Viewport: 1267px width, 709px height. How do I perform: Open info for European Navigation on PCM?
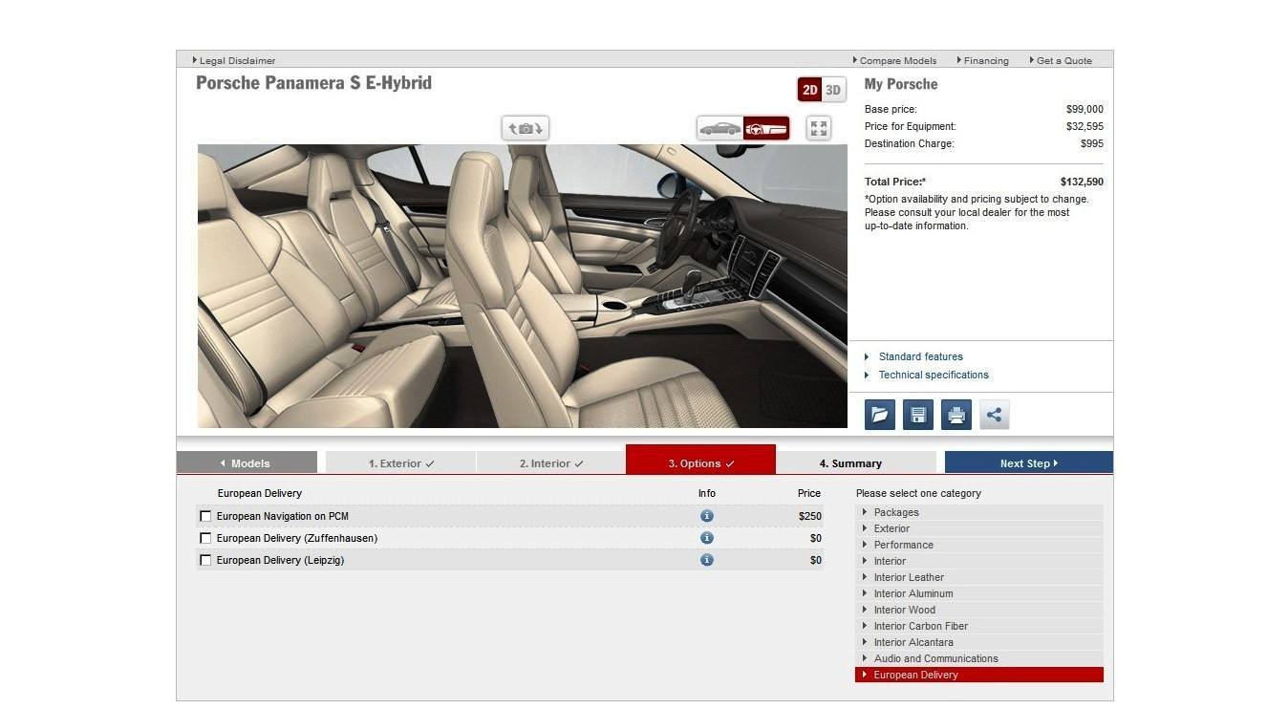point(707,516)
